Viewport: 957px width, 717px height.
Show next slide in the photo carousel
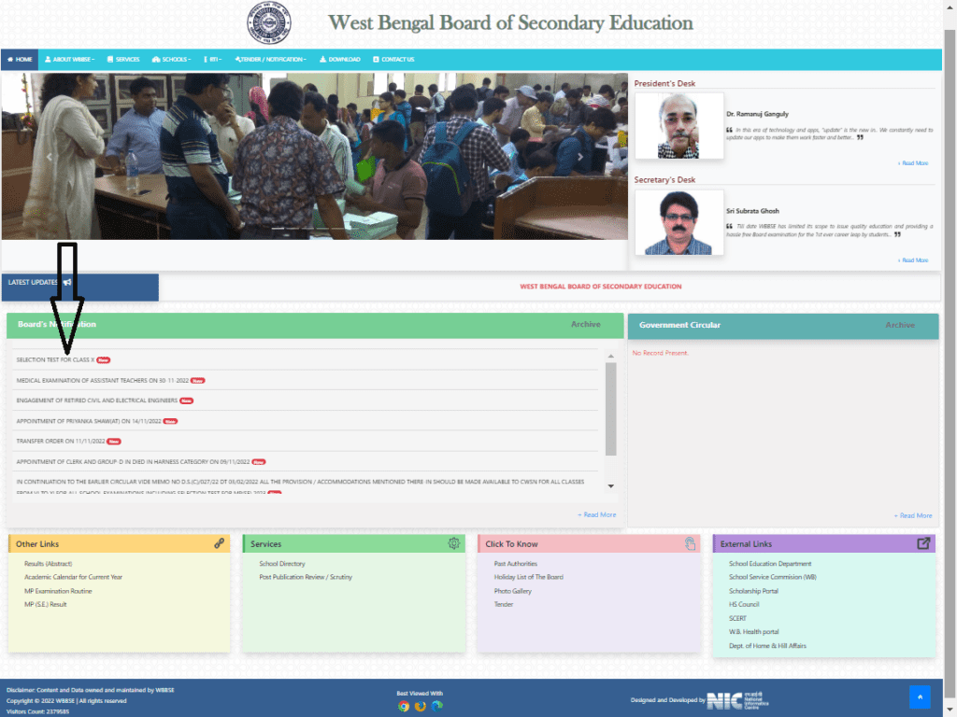[x=579, y=157]
